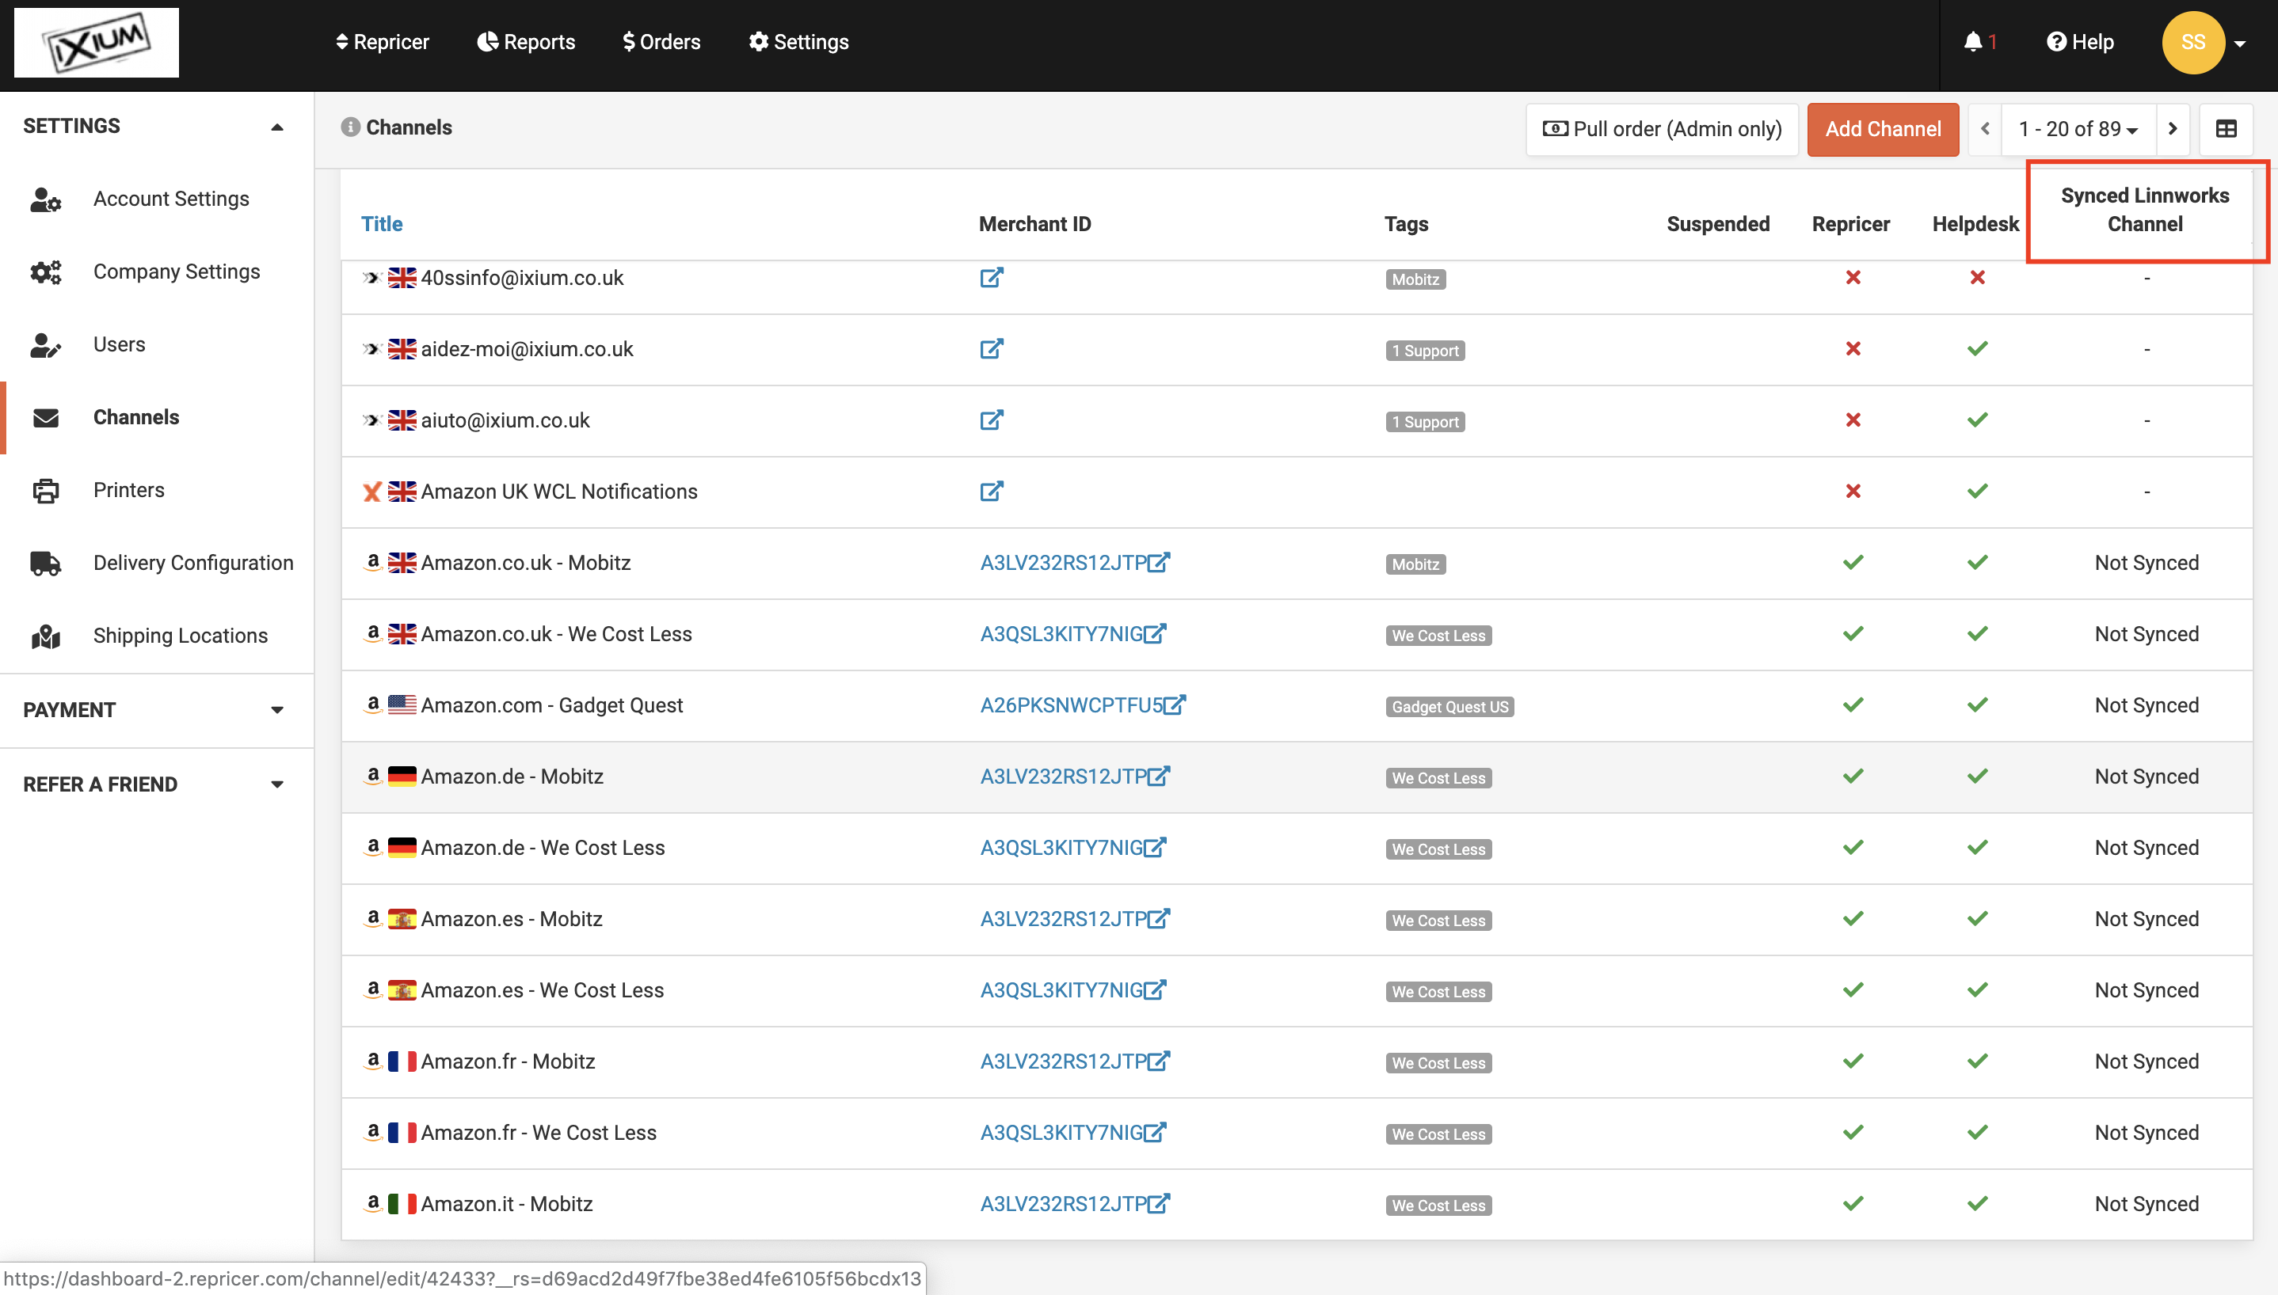Click Mobitz tag on 40ssinfo row
The image size is (2278, 1295).
click(x=1415, y=279)
